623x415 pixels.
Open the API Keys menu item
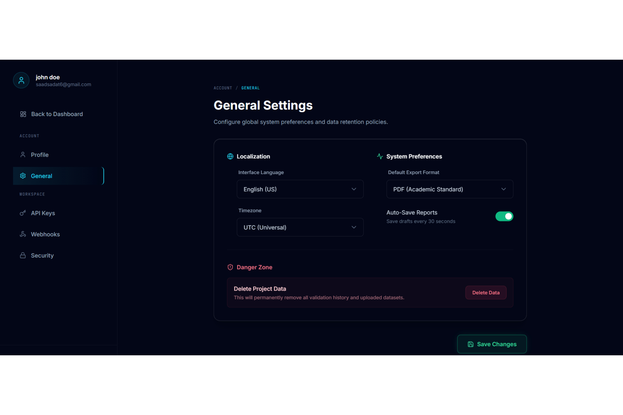tap(43, 213)
